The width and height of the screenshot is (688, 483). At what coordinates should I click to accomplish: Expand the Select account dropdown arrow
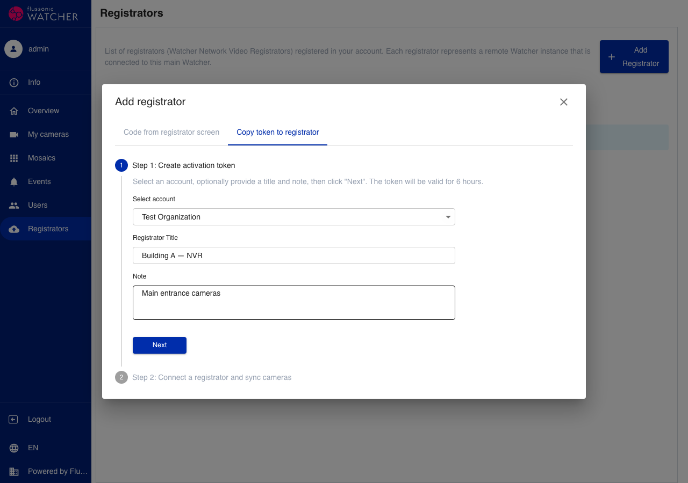point(448,217)
